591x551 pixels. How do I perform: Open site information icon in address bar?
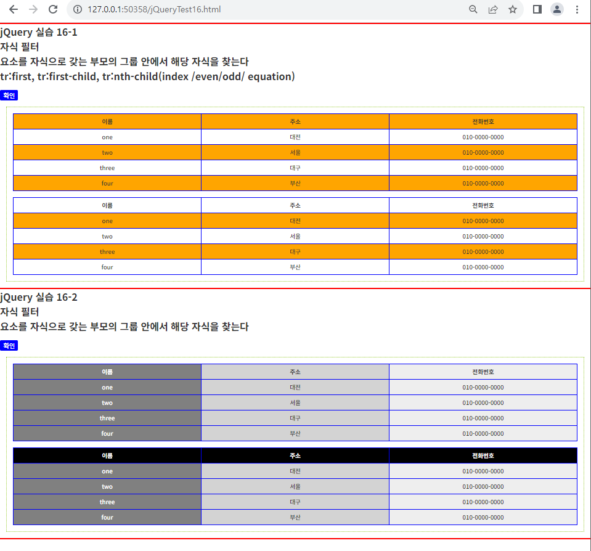(x=78, y=9)
